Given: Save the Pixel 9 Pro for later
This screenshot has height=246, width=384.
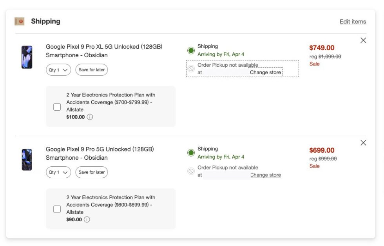Looking at the screenshot, I should click(91, 172).
